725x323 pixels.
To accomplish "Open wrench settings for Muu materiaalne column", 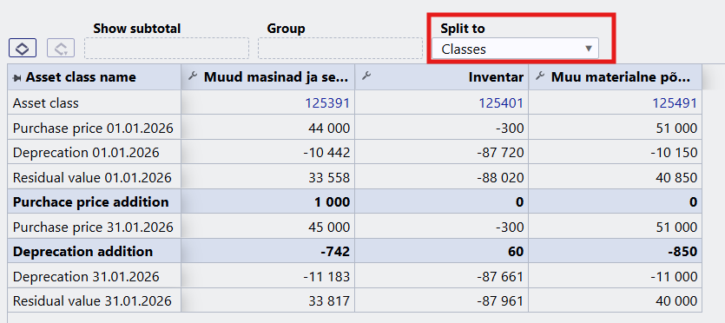I will 539,76.
